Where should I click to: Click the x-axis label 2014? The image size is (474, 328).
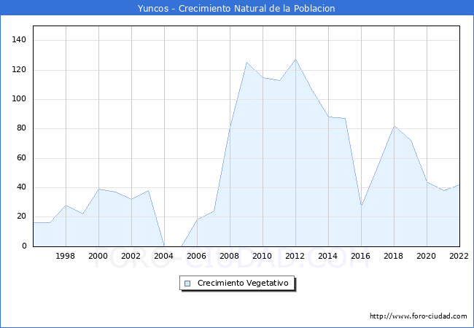[x=327, y=256]
